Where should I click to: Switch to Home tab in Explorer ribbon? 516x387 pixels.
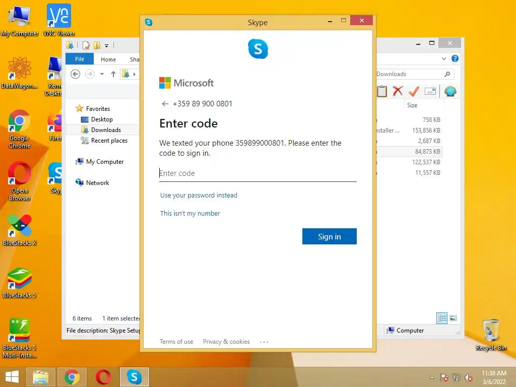coord(108,59)
